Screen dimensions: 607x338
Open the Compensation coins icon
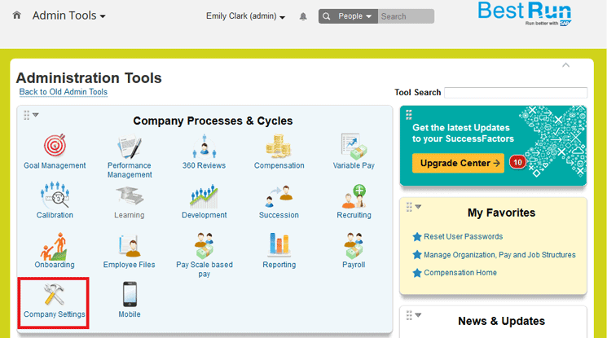click(279, 147)
